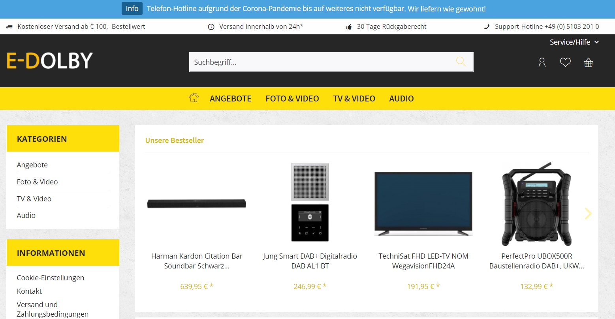Click the E-DOLBY logo

point(49,61)
